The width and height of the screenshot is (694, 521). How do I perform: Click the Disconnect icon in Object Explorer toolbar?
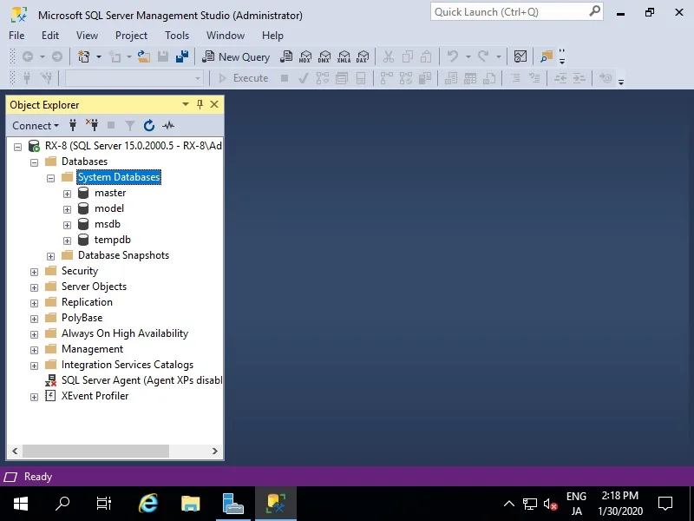coord(94,125)
